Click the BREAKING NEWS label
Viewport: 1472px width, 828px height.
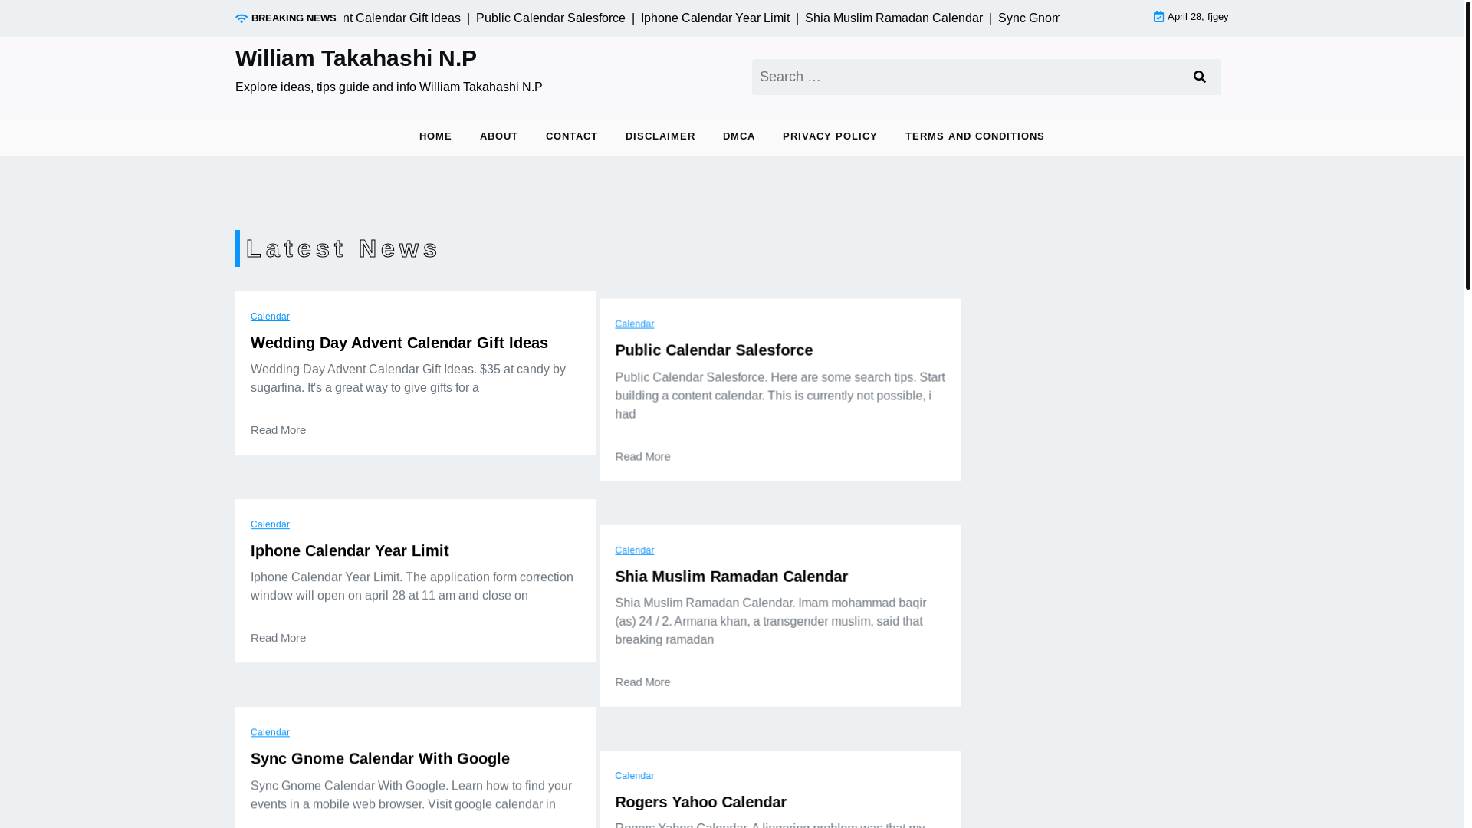294,18
